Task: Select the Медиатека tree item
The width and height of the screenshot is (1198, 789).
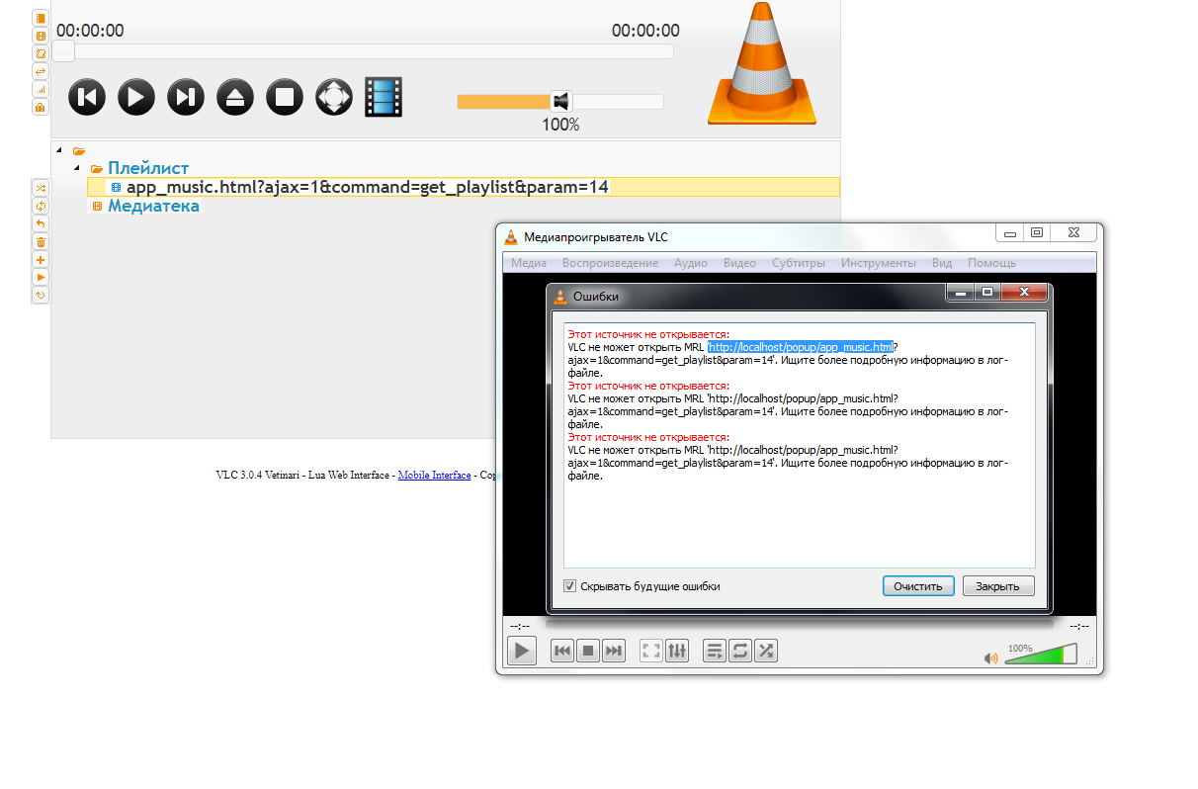Action: click(x=153, y=206)
